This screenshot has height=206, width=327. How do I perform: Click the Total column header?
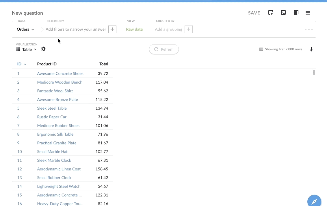click(x=103, y=64)
